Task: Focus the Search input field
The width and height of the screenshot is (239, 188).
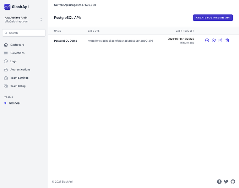Action: 24,33
